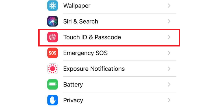The image size is (216, 108).
Task: Tap the Touch ID fingerprint icon
Action: pyautogui.click(x=53, y=37)
